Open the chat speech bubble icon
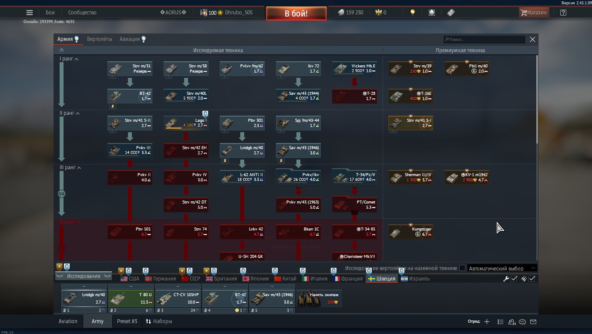 point(522,322)
